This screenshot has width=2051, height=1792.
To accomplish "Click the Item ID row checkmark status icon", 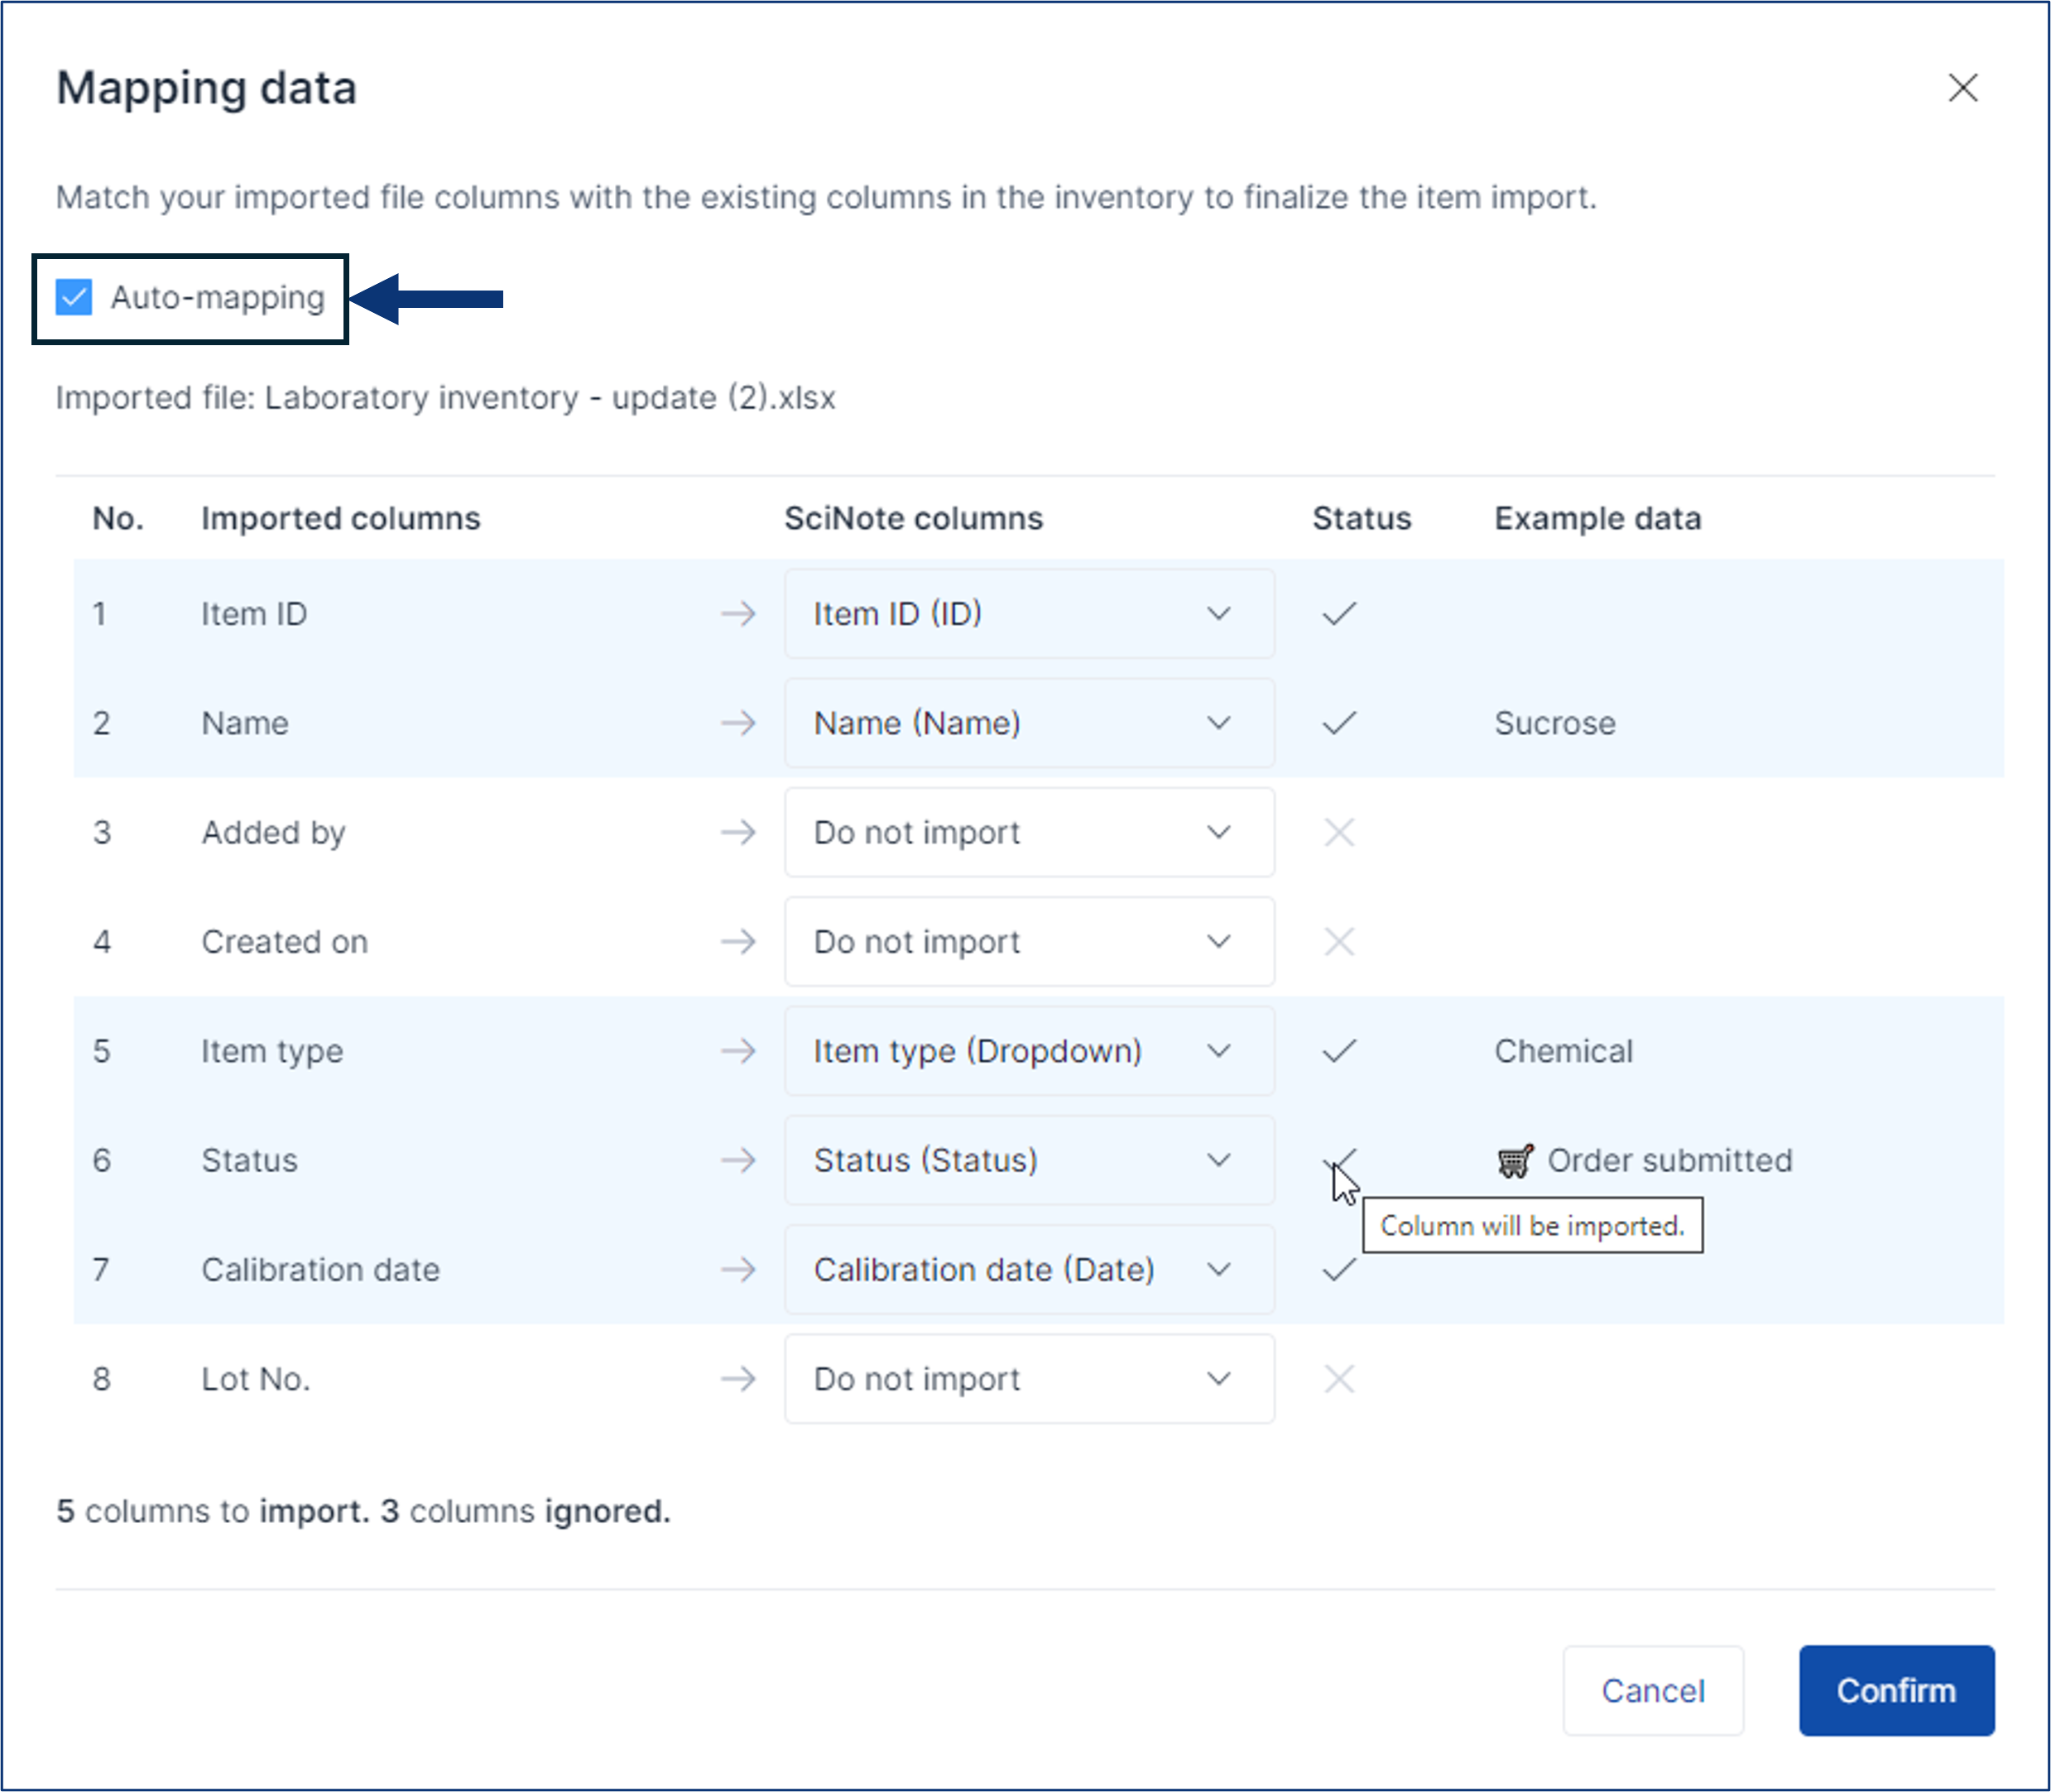I will (1338, 613).
